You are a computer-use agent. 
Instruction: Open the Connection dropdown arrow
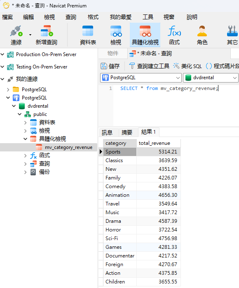pos(30,35)
